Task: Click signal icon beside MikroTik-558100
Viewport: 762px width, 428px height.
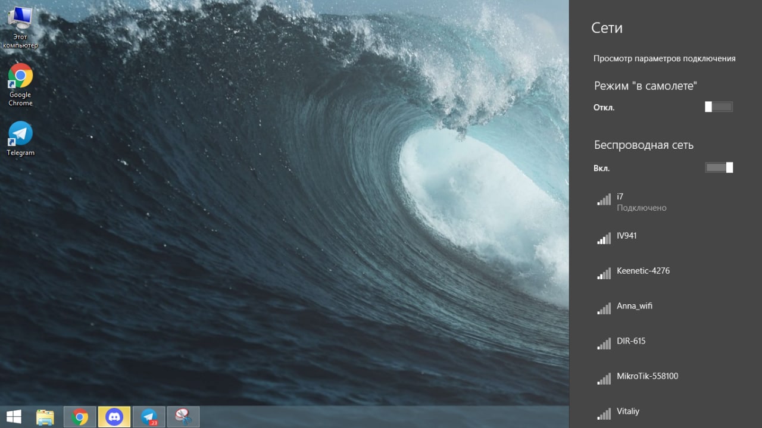Action: 604,379
